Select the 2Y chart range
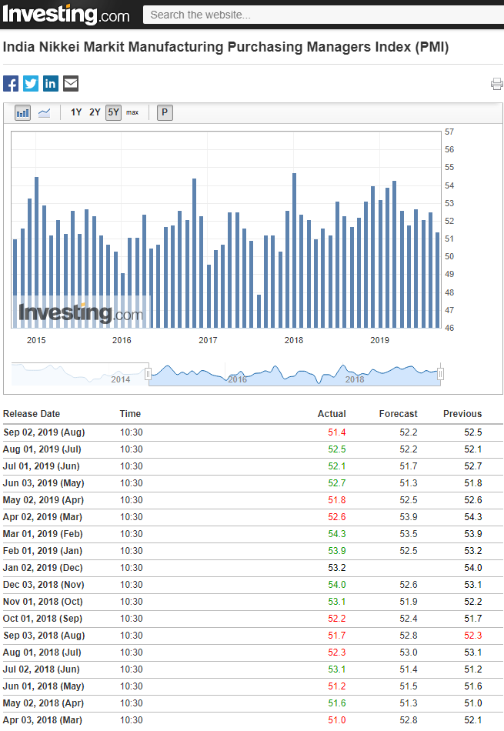504x731 pixels. (95, 112)
